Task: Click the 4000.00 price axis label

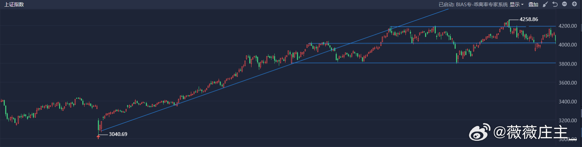Action: click(568, 45)
